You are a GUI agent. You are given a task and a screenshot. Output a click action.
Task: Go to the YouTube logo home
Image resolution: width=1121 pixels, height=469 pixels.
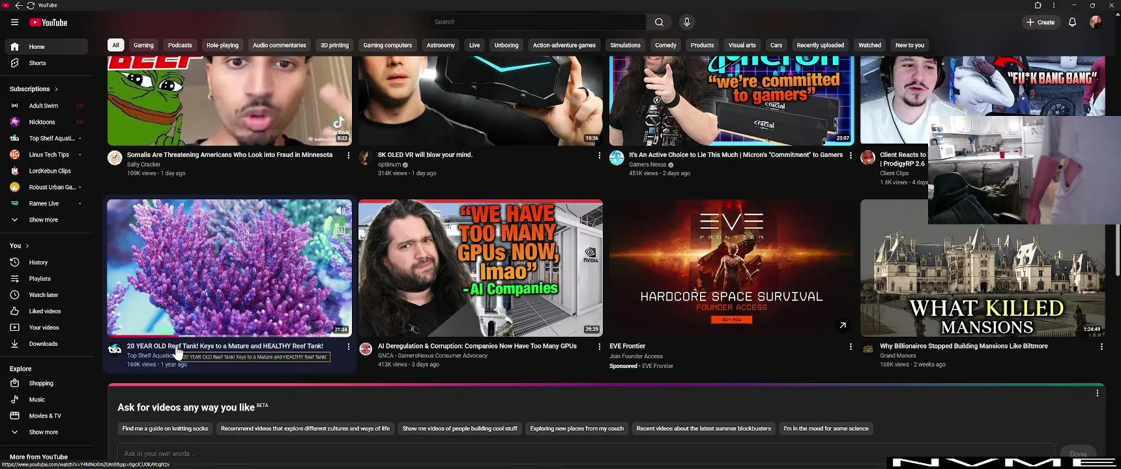pos(48,22)
